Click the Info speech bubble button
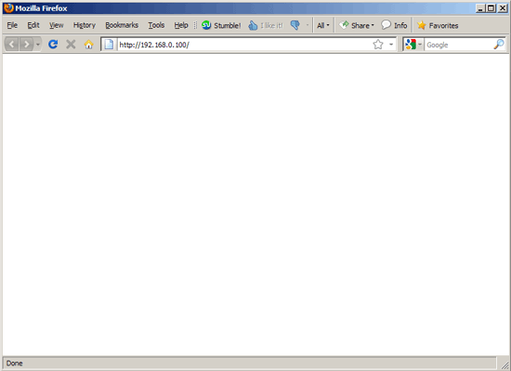 click(x=394, y=25)
